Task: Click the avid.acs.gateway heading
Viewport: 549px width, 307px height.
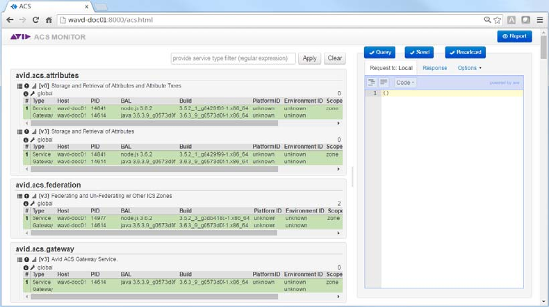Action: (44, 249)
